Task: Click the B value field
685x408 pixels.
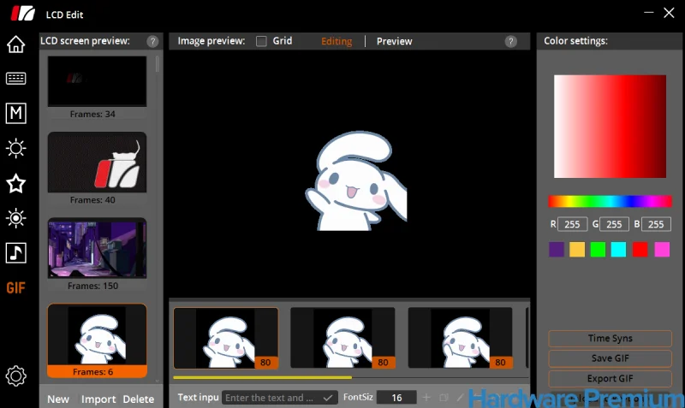Action: [656, 224]
